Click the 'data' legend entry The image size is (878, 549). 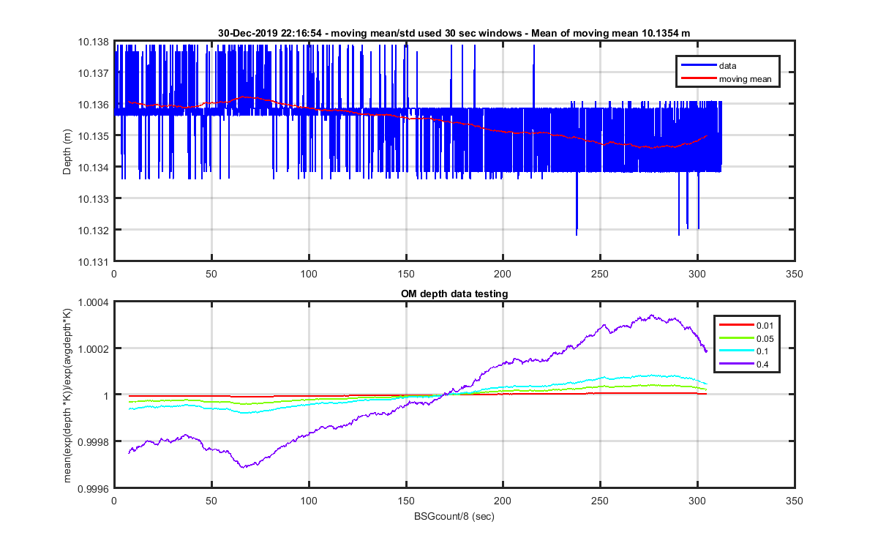[727, 65]
